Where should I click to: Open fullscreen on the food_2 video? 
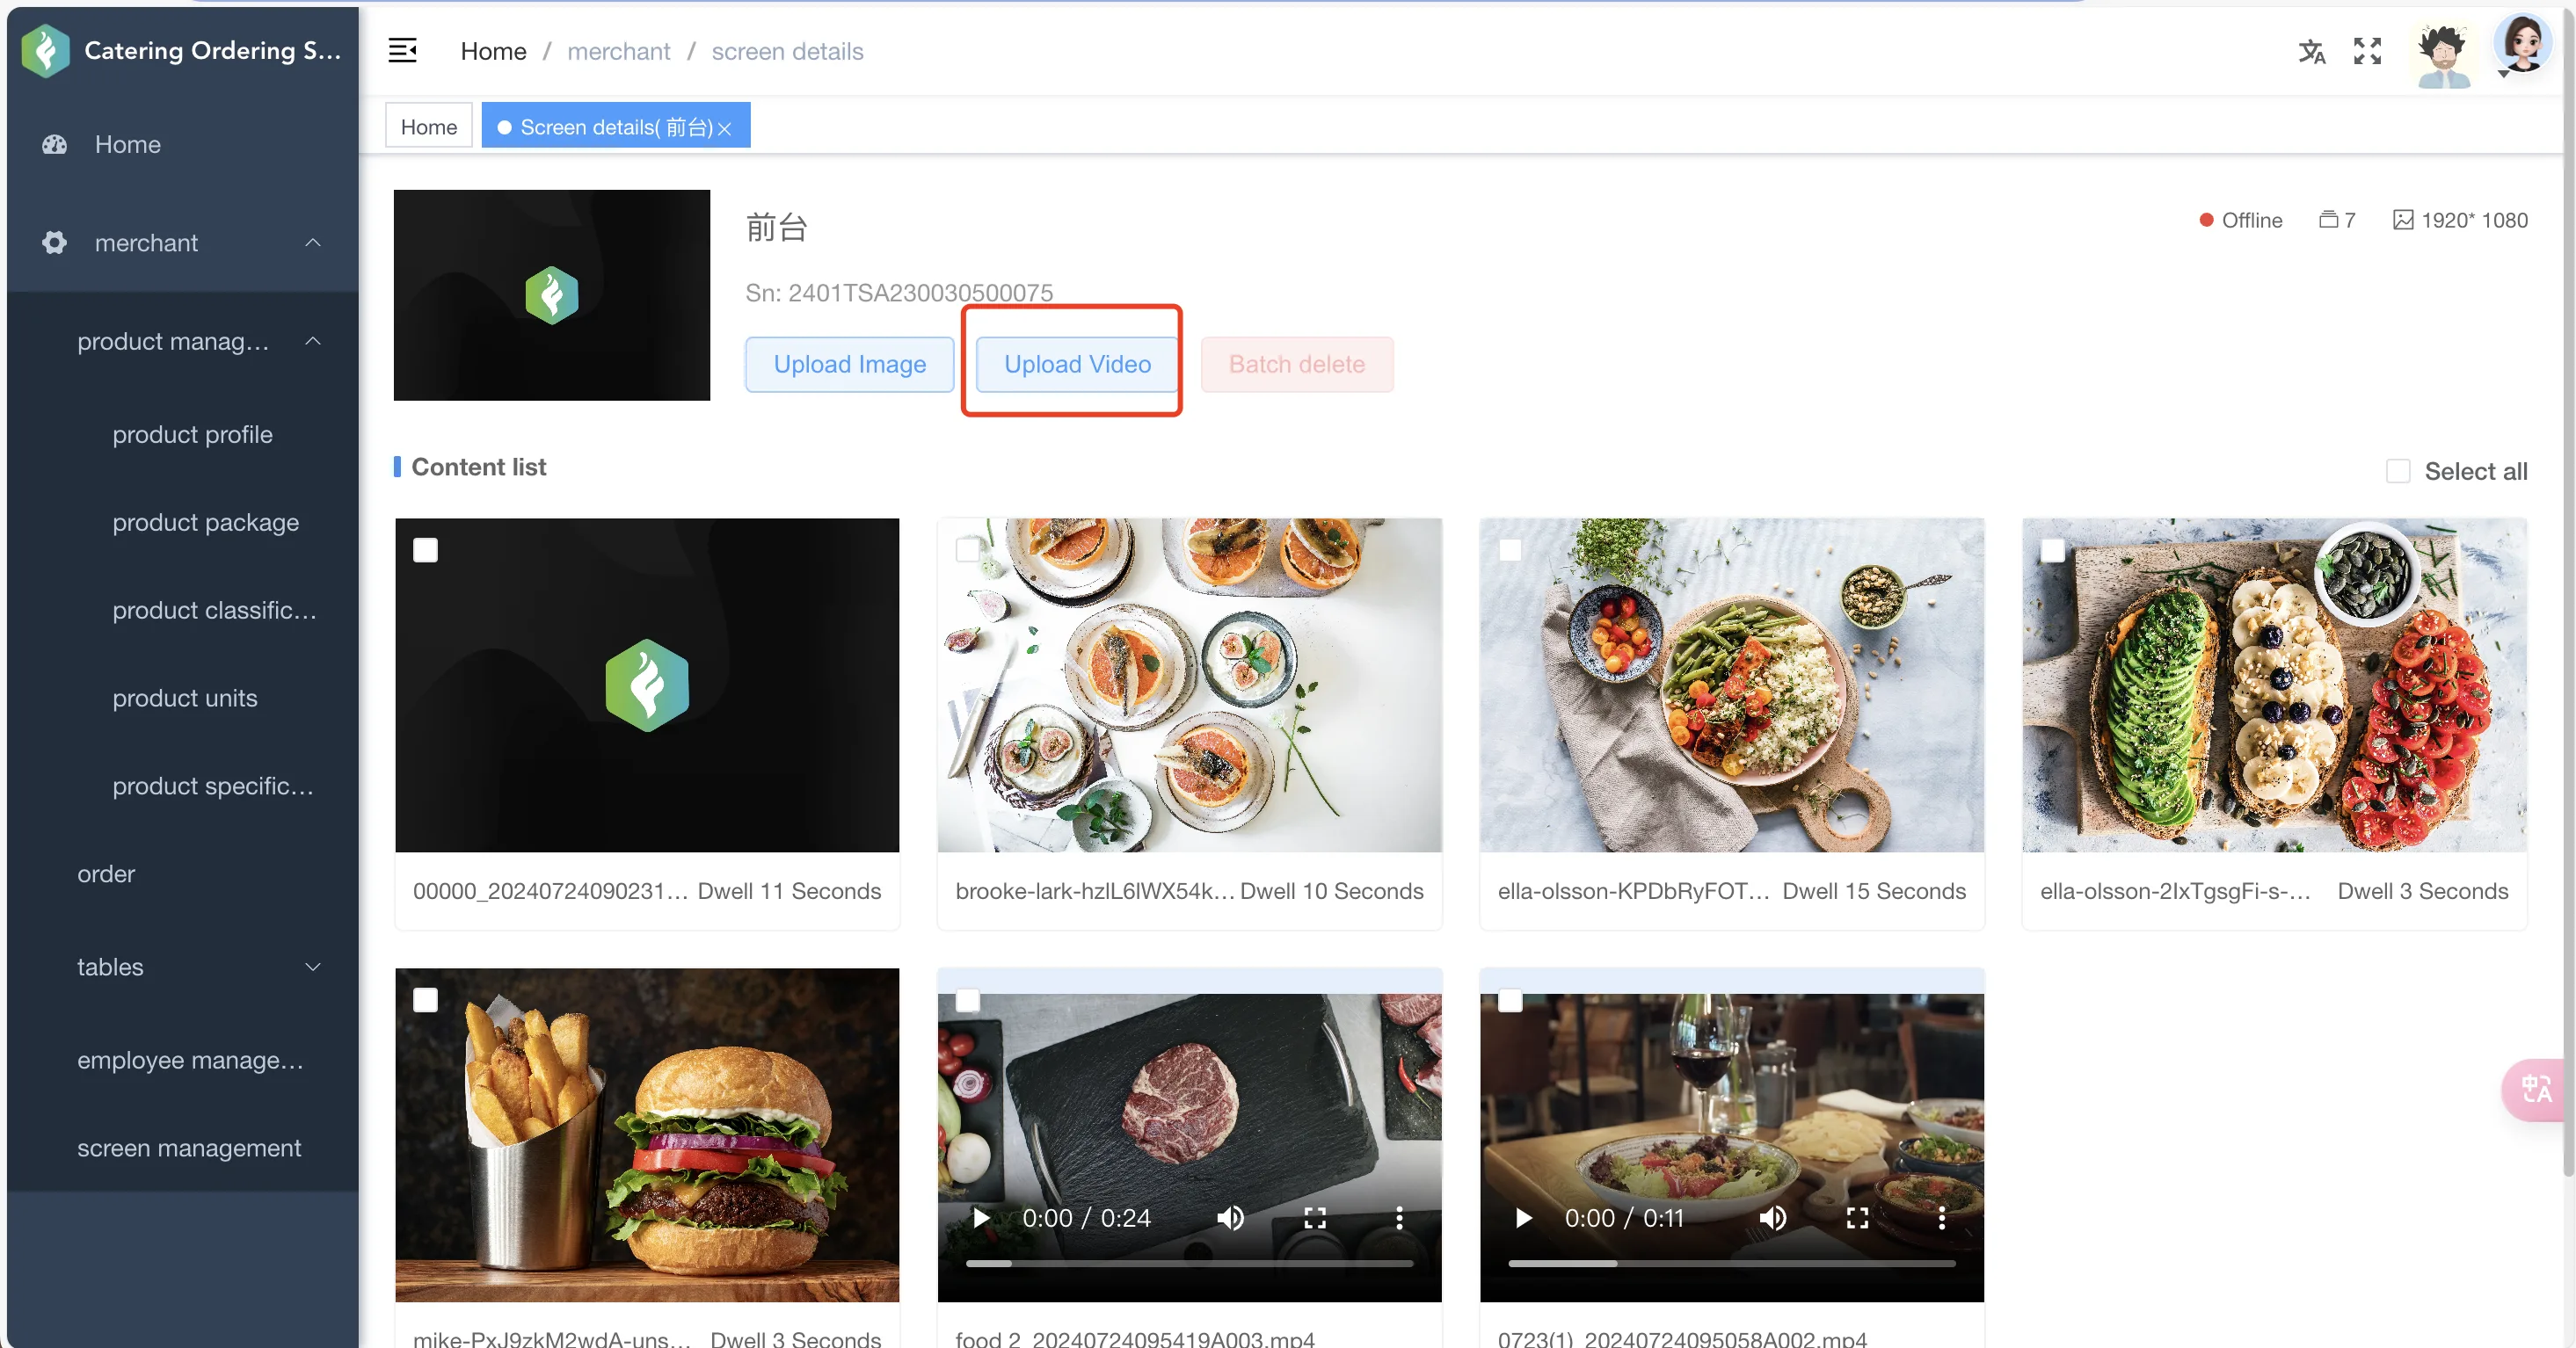pos(1315,1217)
